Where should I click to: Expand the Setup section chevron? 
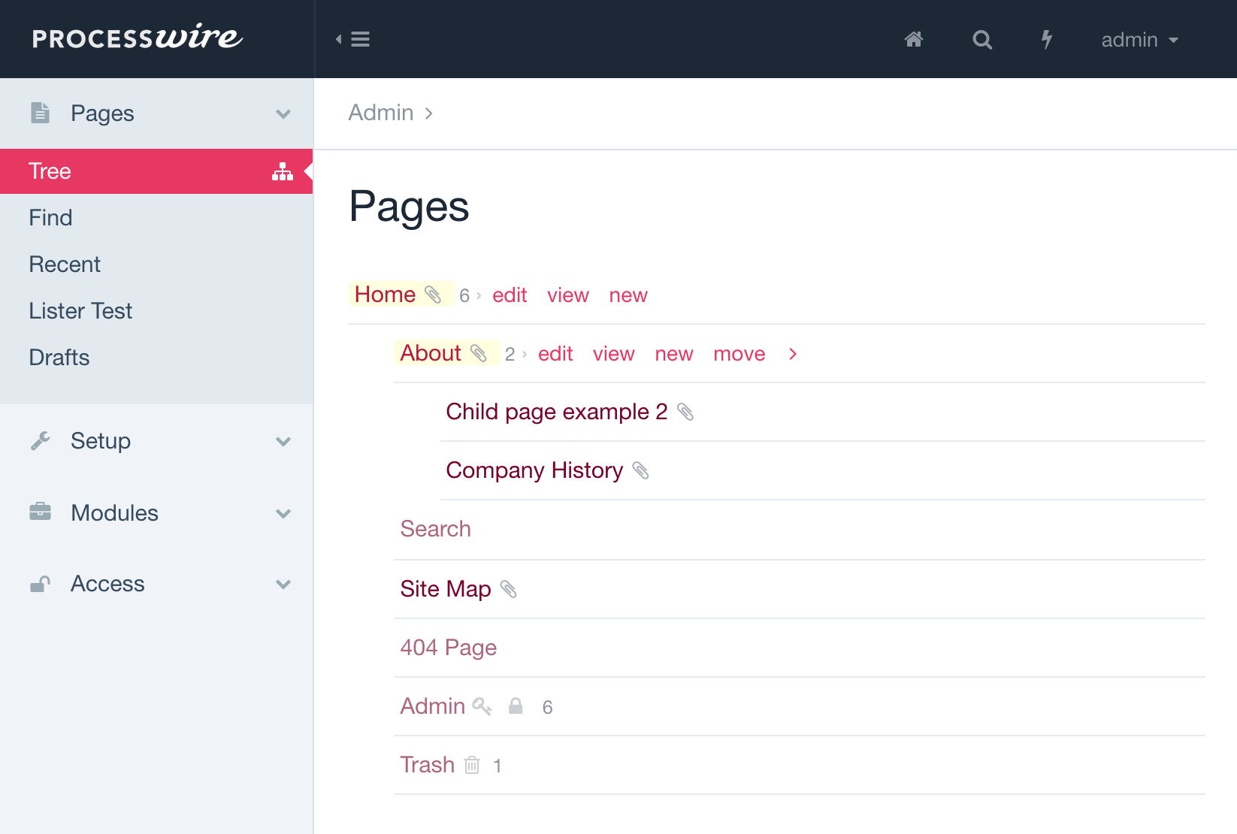[x=283, y=442]
